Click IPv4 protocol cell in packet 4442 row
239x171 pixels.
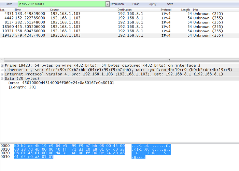pos(166,18)
